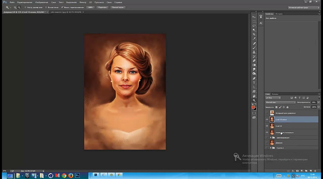Select the Zoom tool in toolbox
The image size is (323, 179).
[254, 100]
